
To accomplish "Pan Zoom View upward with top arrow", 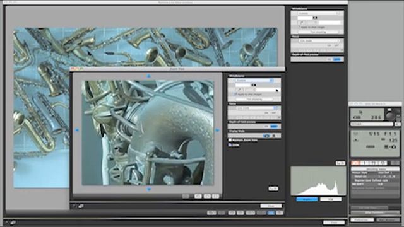I will (149, 76).
